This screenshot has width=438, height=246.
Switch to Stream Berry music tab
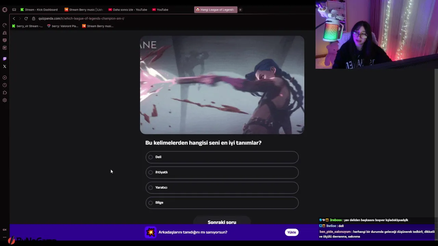point(83,10)
